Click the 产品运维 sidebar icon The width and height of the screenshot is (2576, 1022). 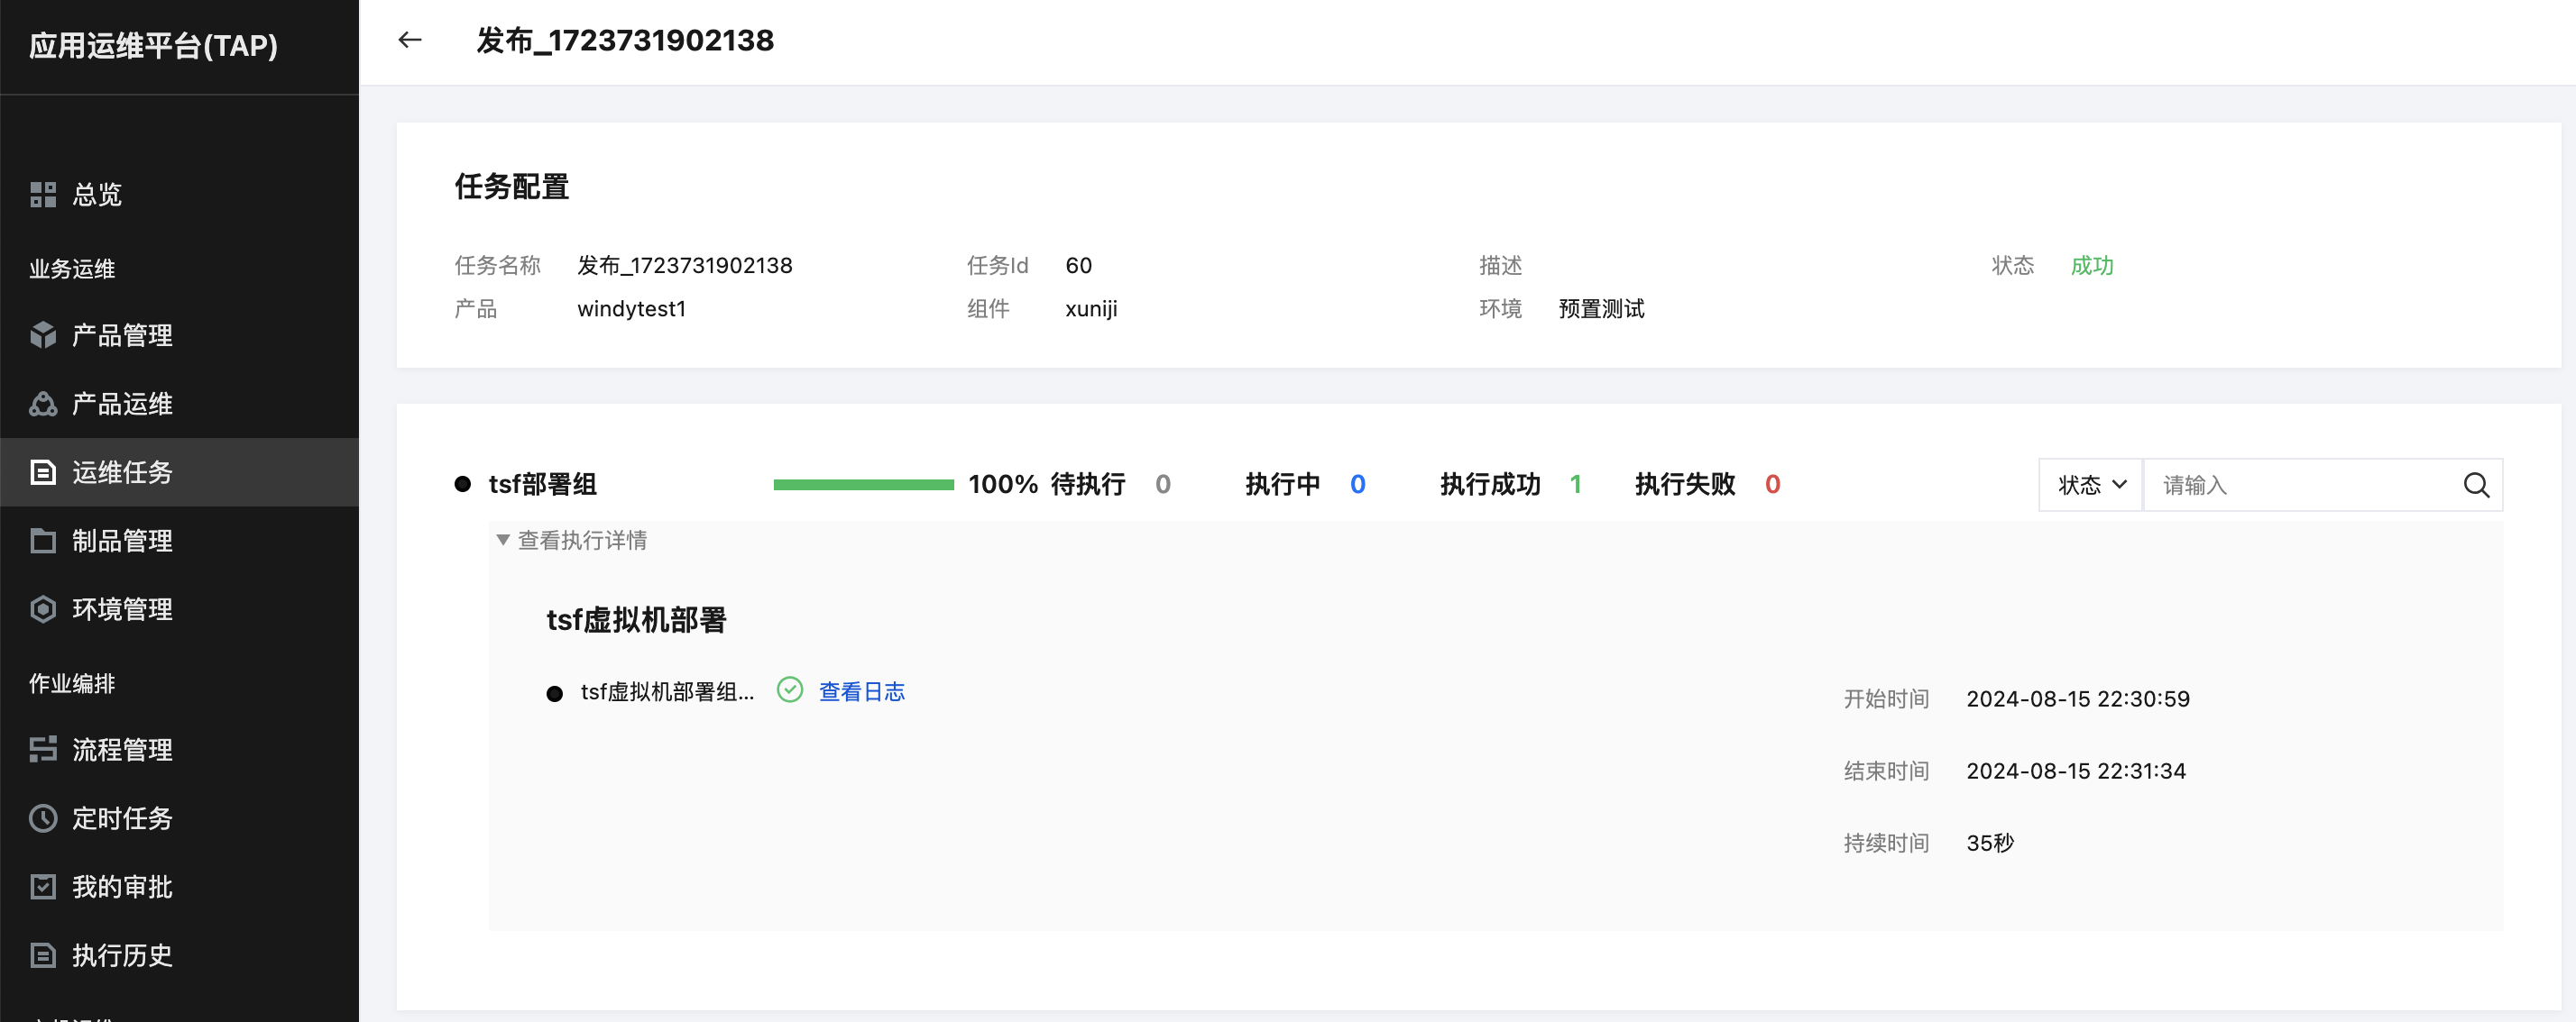43,404
